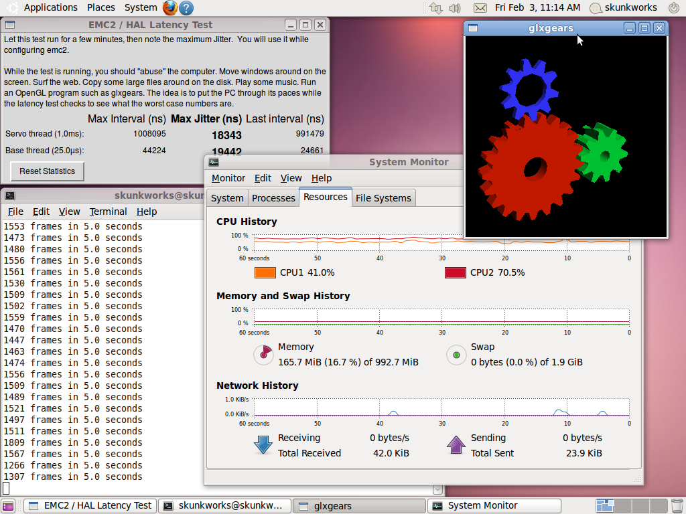
Task: Open the terminal's Edit menu
Action: coord(41,212)
